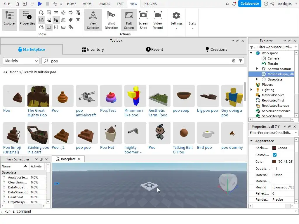Toggle the CastShadow checkbox
Viewport: 299px width, 224px height.
point(274,155)
